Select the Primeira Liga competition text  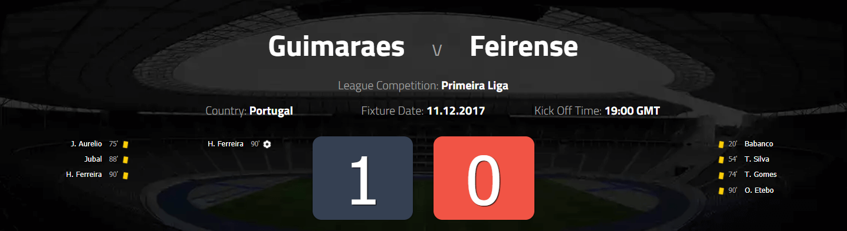[475, 86]
